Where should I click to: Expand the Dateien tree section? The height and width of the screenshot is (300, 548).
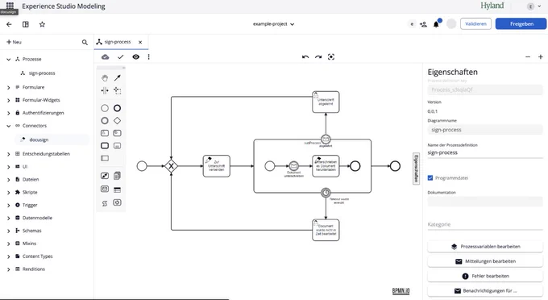click(9, 180)
